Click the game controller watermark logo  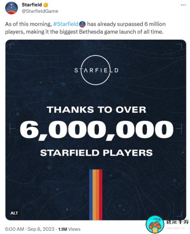155,224
